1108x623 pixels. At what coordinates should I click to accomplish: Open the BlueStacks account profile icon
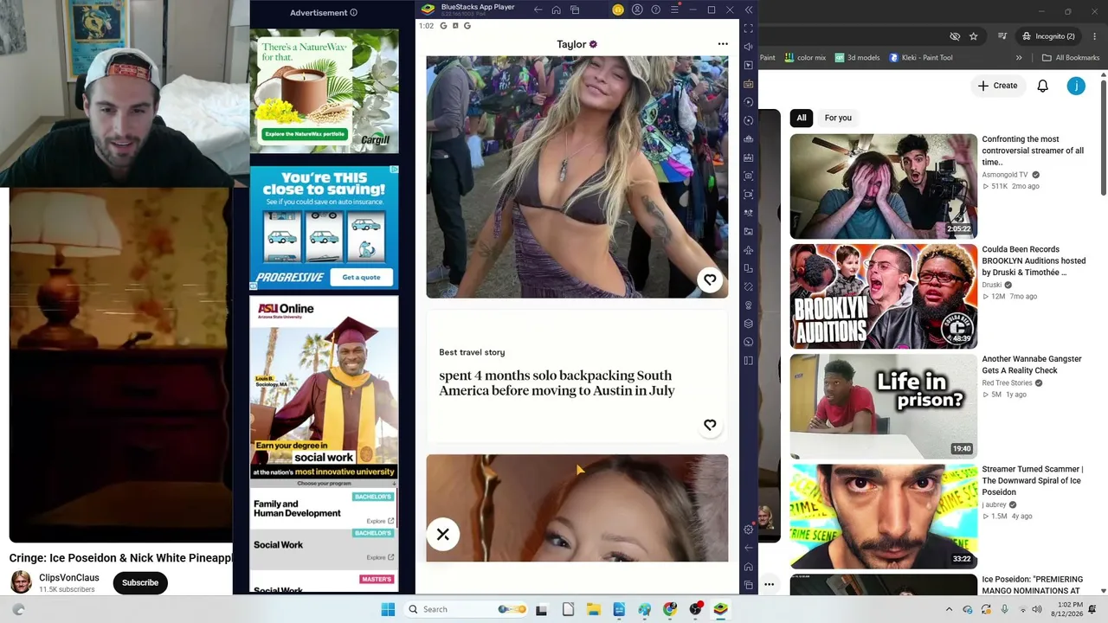pyautogui.click(x=637, y=10)
